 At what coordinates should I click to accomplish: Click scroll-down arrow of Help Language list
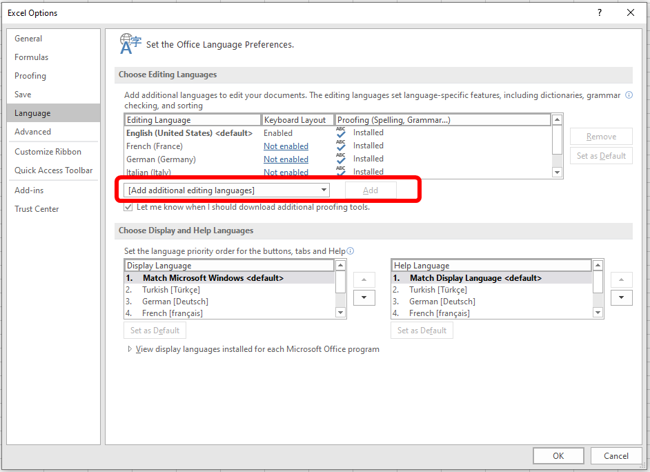pos(598,313)
